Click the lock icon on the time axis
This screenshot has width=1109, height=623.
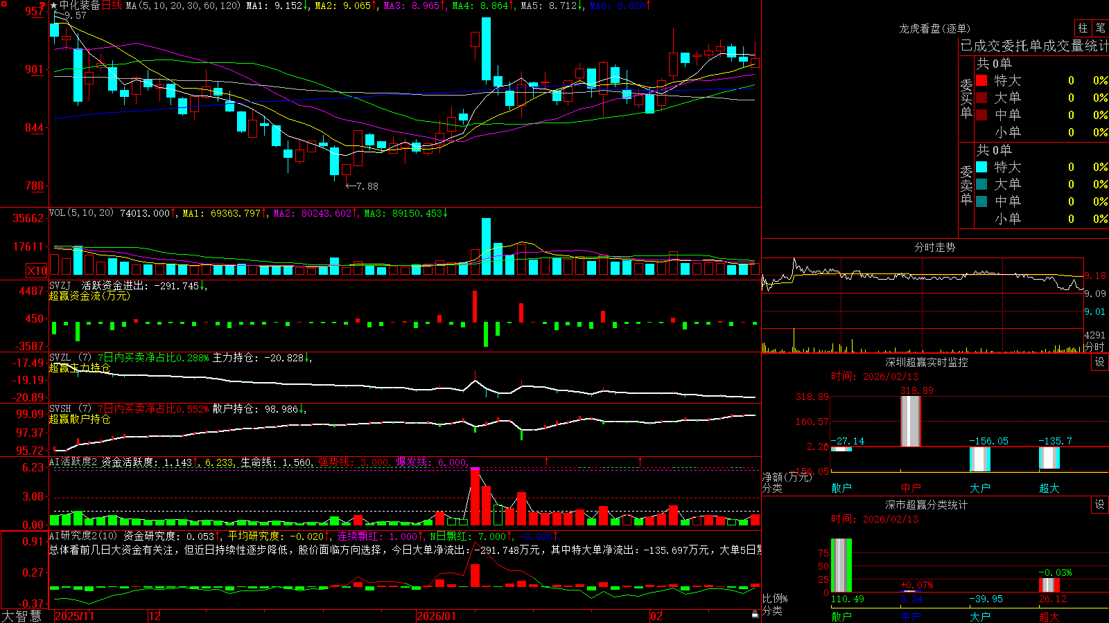pyautogui.click(x=755, y=615)
